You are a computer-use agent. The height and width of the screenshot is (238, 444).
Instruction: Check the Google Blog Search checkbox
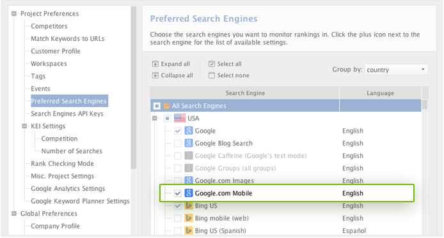(x=178, y=144)
